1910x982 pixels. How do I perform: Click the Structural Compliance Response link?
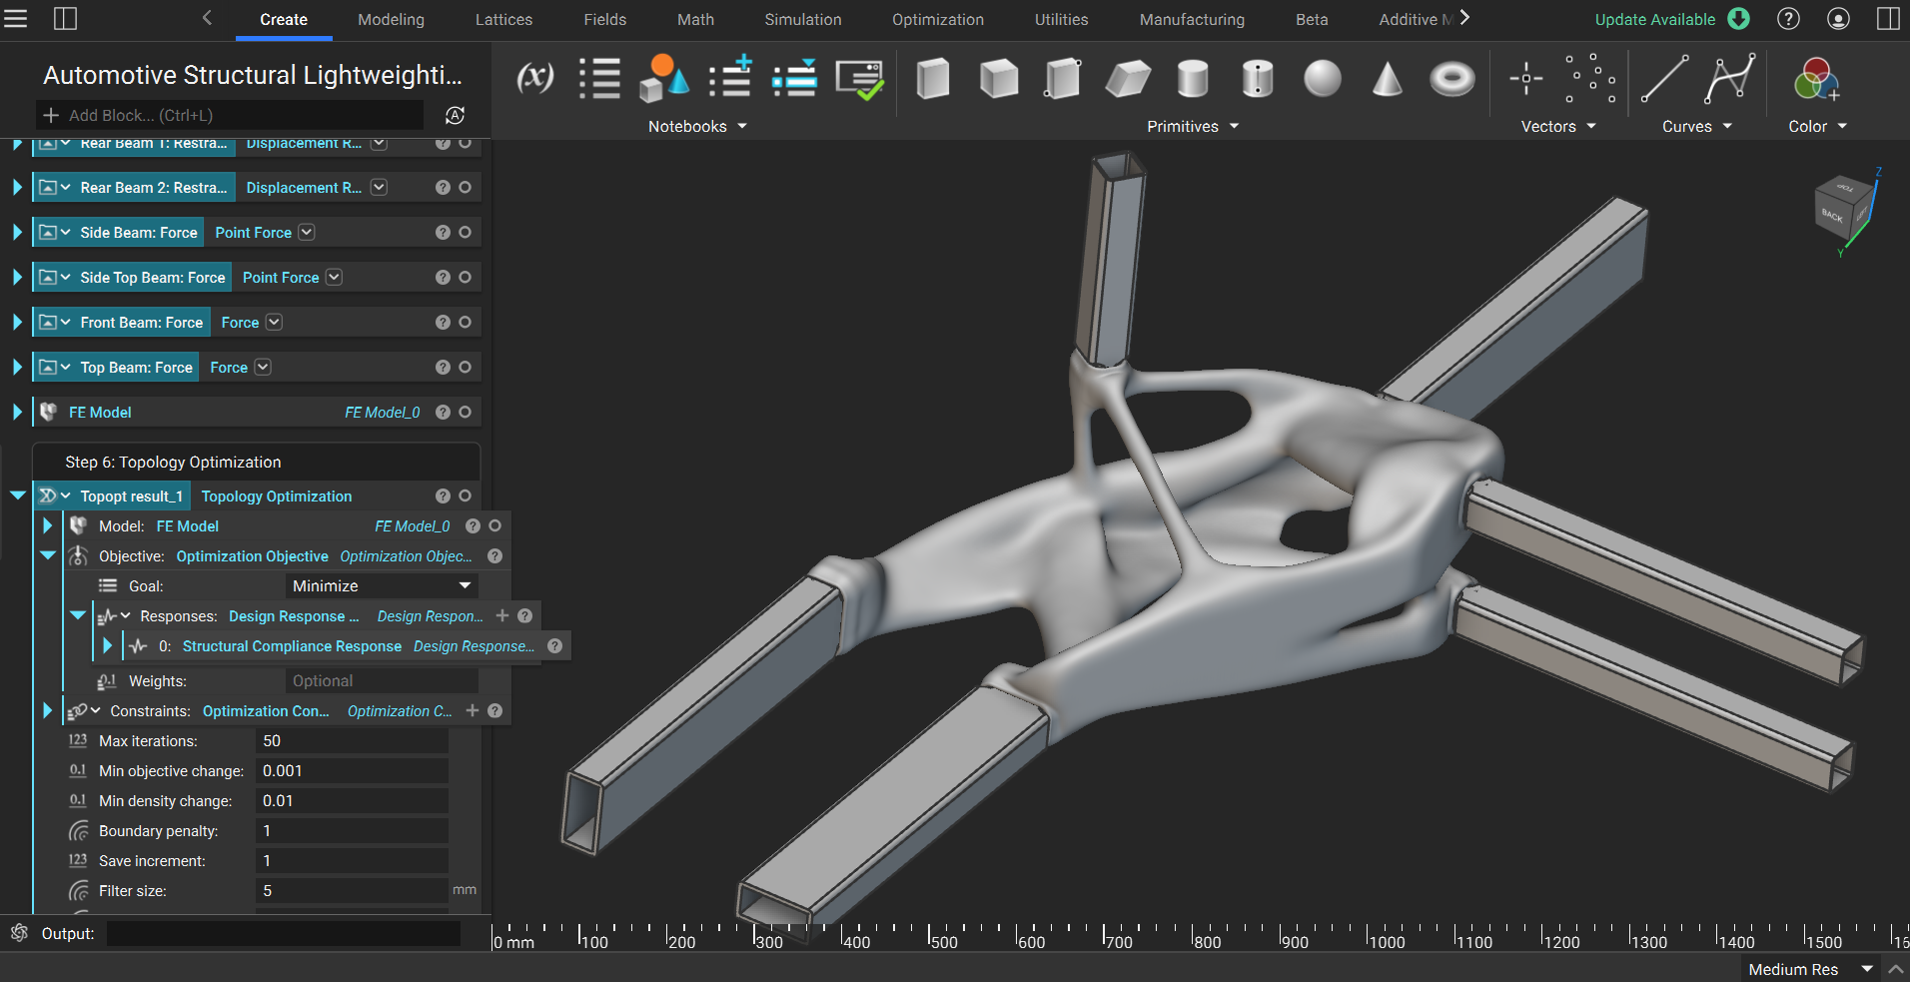pyautogui.click(x=292, y=646)
